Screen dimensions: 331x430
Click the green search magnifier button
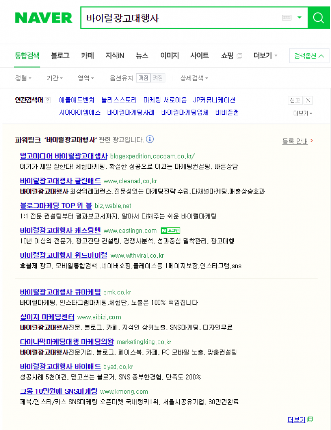coord(318,18)
